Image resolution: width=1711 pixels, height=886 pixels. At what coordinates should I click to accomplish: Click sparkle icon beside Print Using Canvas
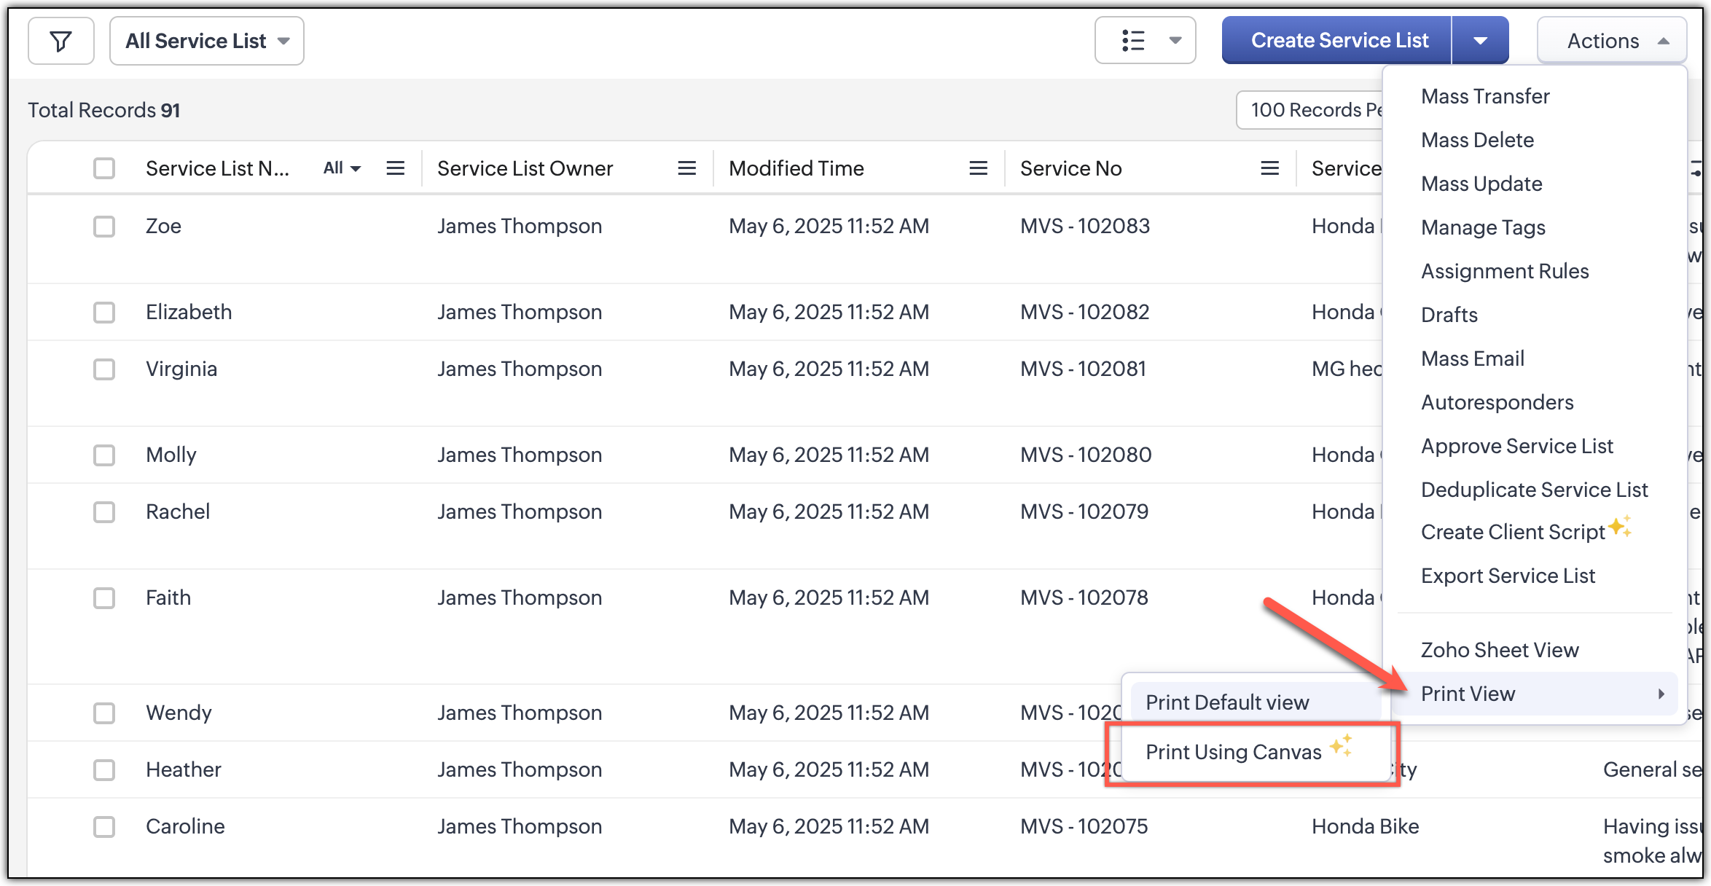point(1341,745)
